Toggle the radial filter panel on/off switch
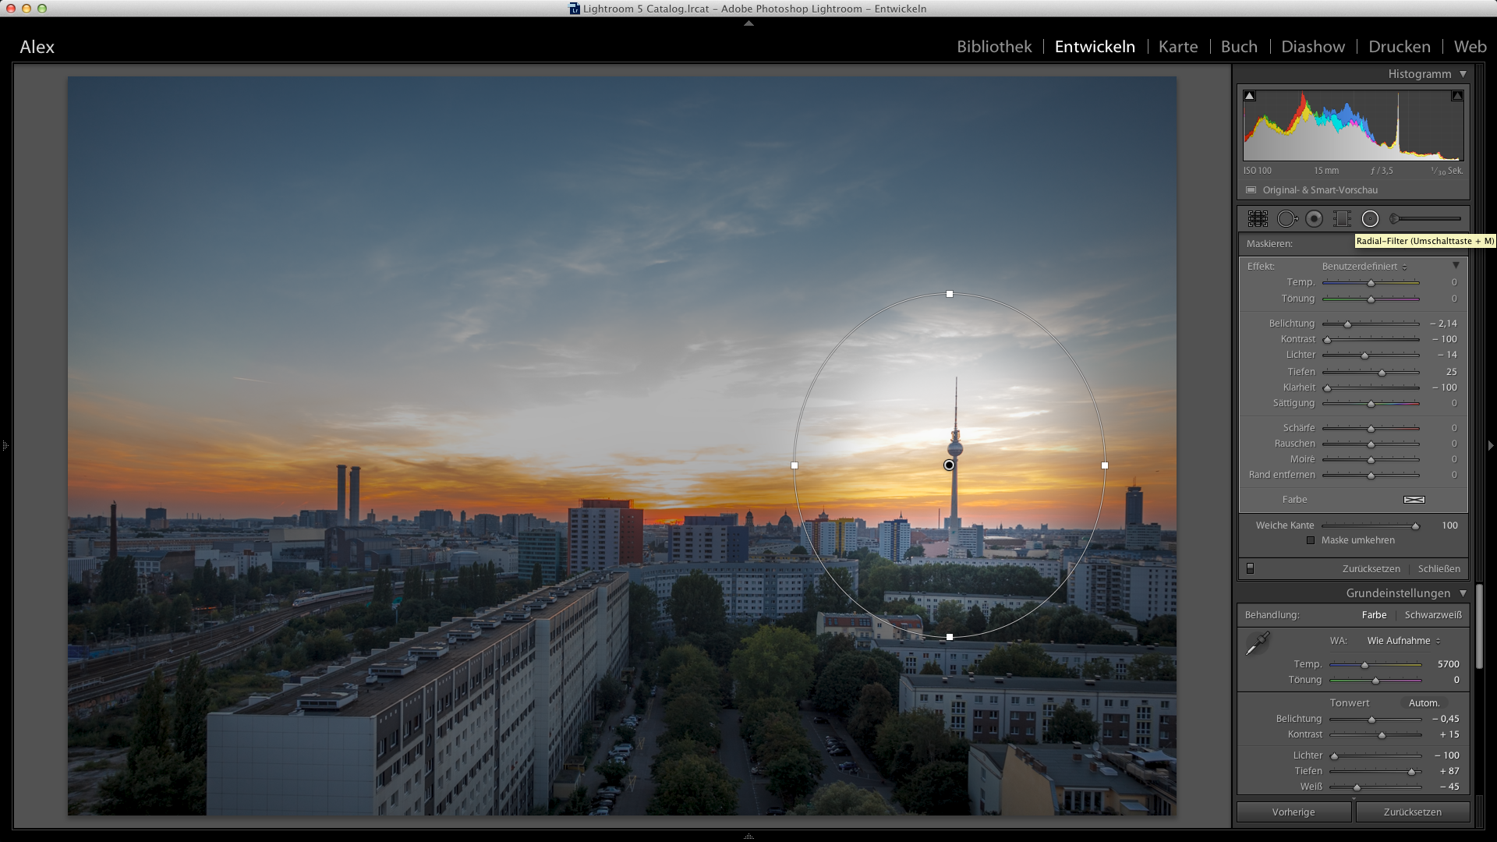1497x842 pixels. point(1251,568)
